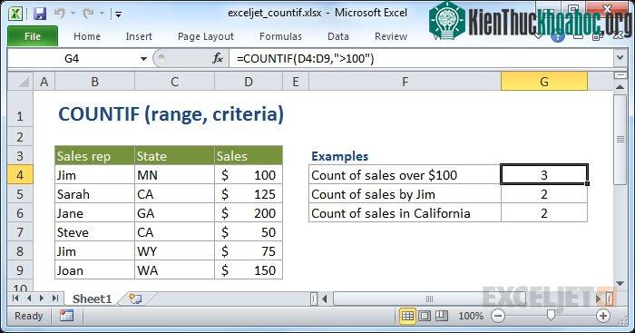Select the $200 sales cell
Screen dimensions: 635x333
[249, 213]
